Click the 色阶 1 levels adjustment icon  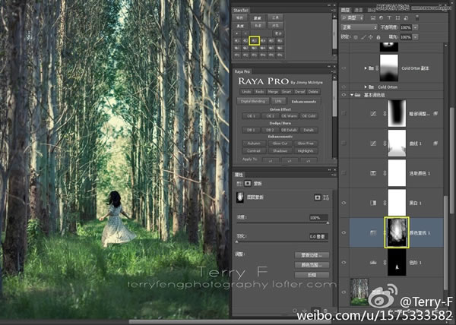click(x=372, y=260)
